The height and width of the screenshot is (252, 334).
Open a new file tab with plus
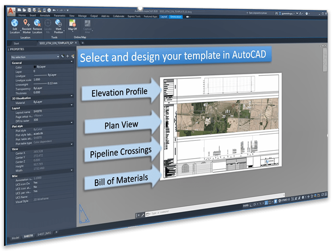[83, 43]
